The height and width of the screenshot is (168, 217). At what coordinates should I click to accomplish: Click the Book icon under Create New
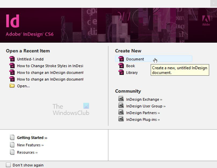[121, 66]
